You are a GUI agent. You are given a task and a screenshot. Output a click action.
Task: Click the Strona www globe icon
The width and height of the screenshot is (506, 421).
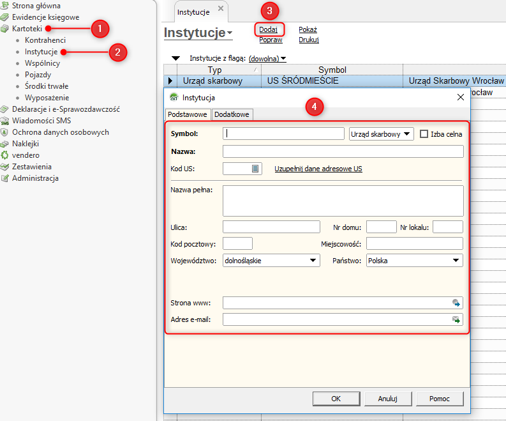456,303
